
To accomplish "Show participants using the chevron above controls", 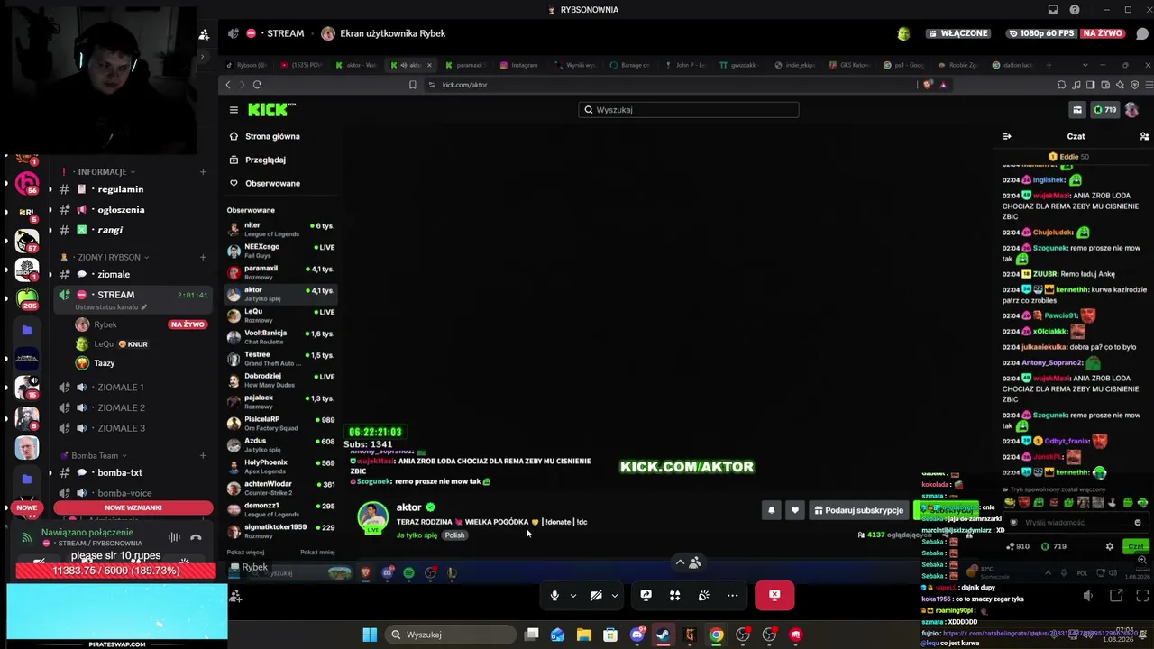I will coord(680,562).
